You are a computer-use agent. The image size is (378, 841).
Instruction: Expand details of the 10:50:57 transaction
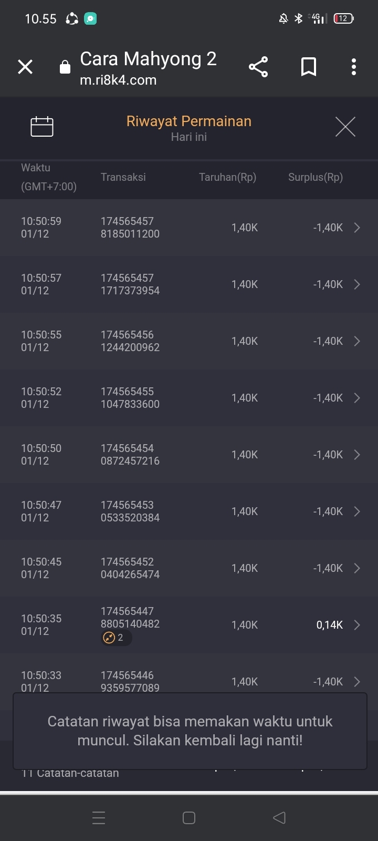pos(357,284)
